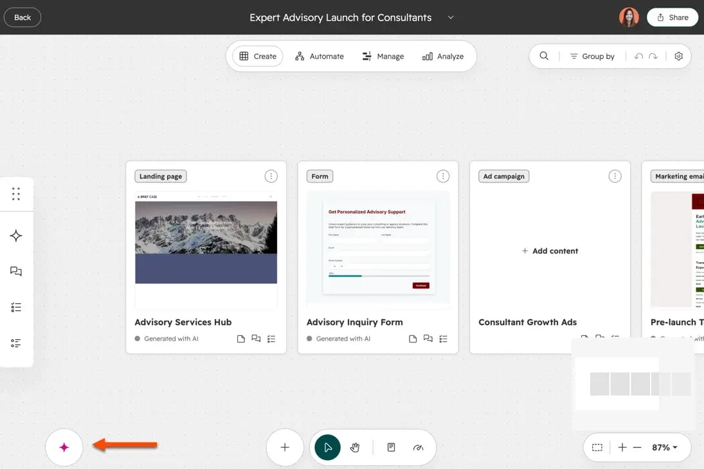The width and height of the screenshot is (704, 469).
Task: Open the Advisory Services Hub checklist icon
Action: (x=271, y=339)
